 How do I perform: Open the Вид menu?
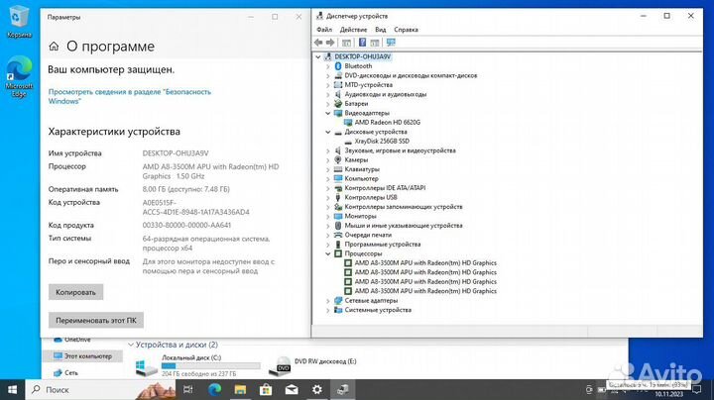point(380,30)
